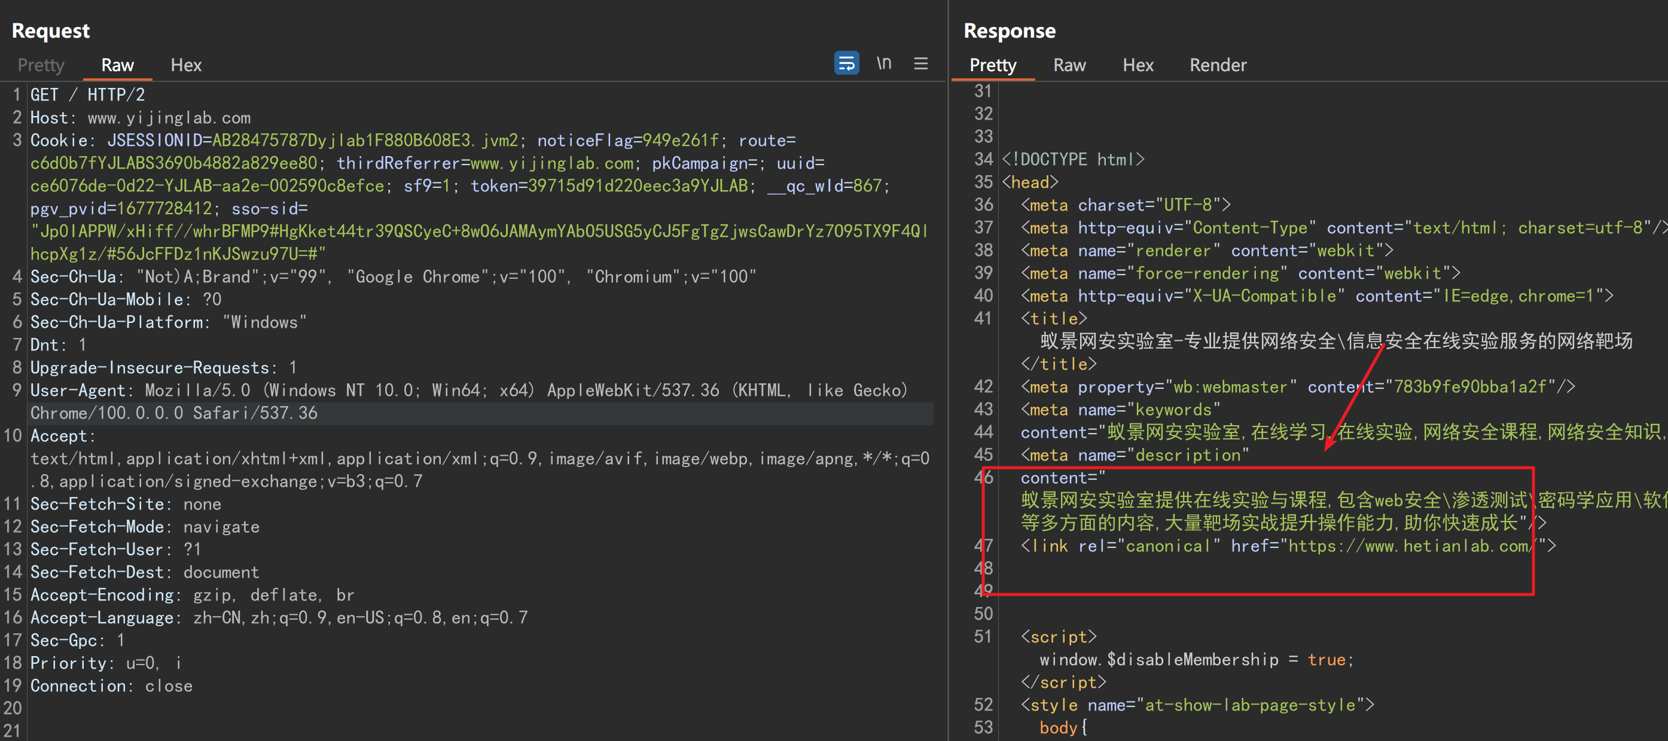The height and width of the screenshot is (741, 1668).
Task: Switch to Request Pretty tab
Action: pos(41,65)
